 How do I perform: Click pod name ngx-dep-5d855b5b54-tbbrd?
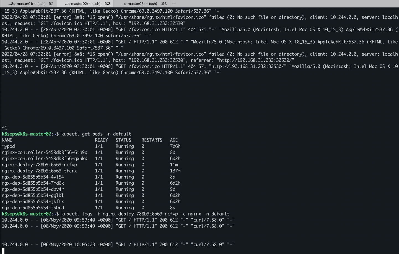click(x=33, y=208)
